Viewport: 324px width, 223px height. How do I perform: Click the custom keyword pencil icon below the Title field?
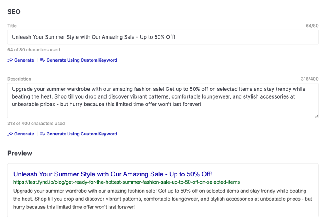(43, 60)
